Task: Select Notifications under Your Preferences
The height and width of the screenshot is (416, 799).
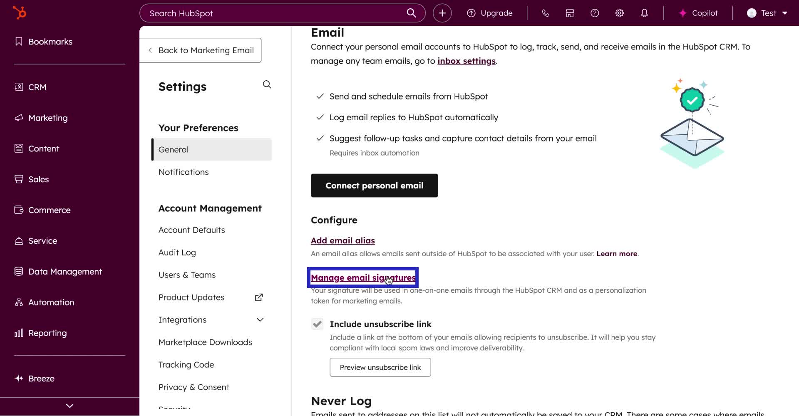Action: (184, 172)
